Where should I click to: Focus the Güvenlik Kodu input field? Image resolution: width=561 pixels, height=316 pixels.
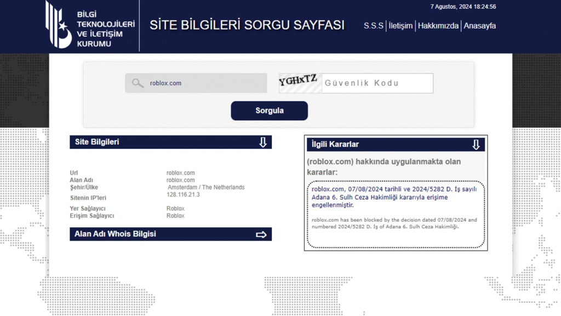377,83
